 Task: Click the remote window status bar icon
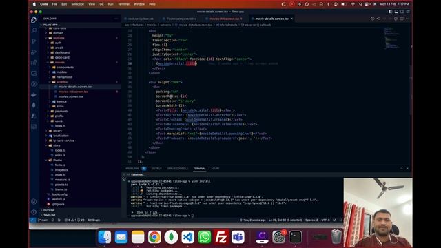pyautogui.click(x=32, y=220)
